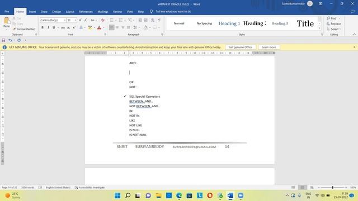Apply the Normal style
Screen dimensions: 358x201
click(x=179, y=23)
